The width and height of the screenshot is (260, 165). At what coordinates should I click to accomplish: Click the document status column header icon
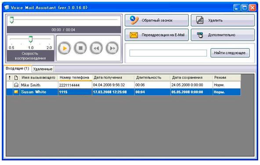[x=16, y=77]
